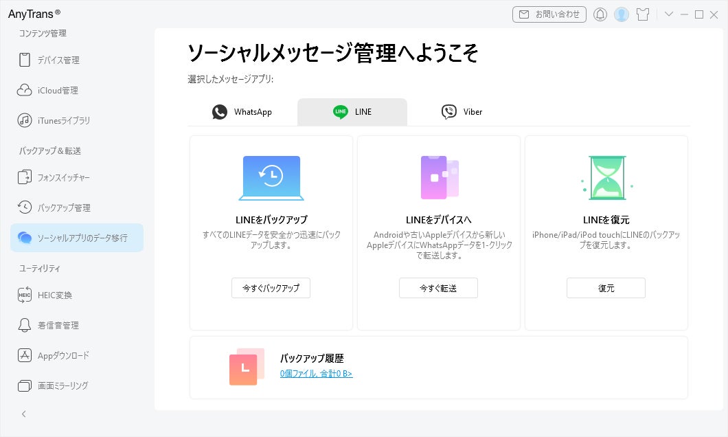Click the social app chat bubble icon
Image resolution: width=728 pixels, height=437 pixels.
tap(25, 238)
